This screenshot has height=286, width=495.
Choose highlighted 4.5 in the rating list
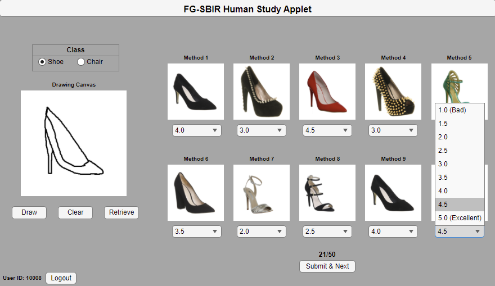[x=460, y=205]
